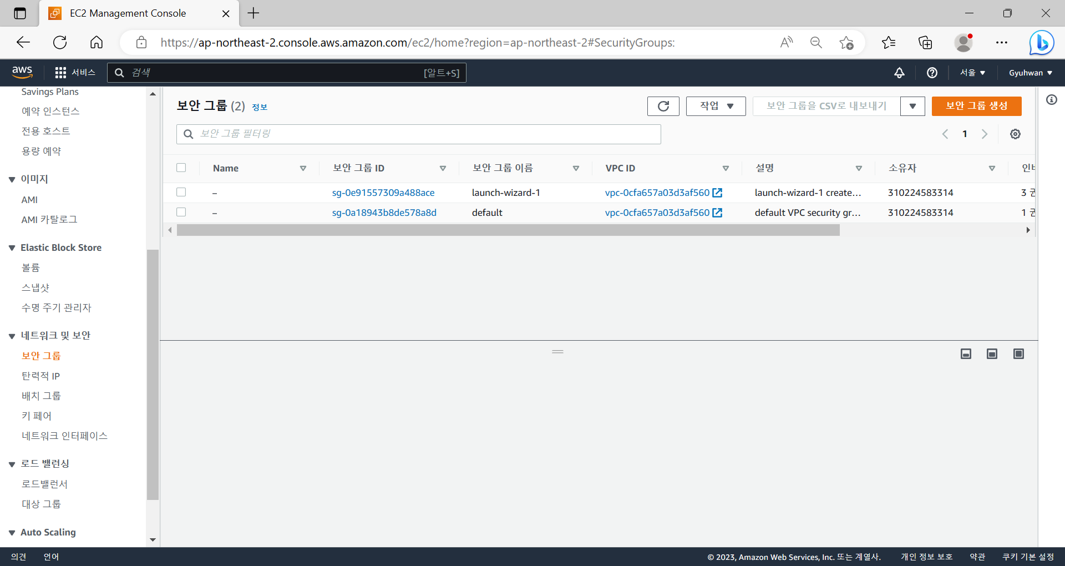The width and height of the screenshot is (1065, 566).
Task: Open 볼륨 in the sidebar
Action: point(31,267)
